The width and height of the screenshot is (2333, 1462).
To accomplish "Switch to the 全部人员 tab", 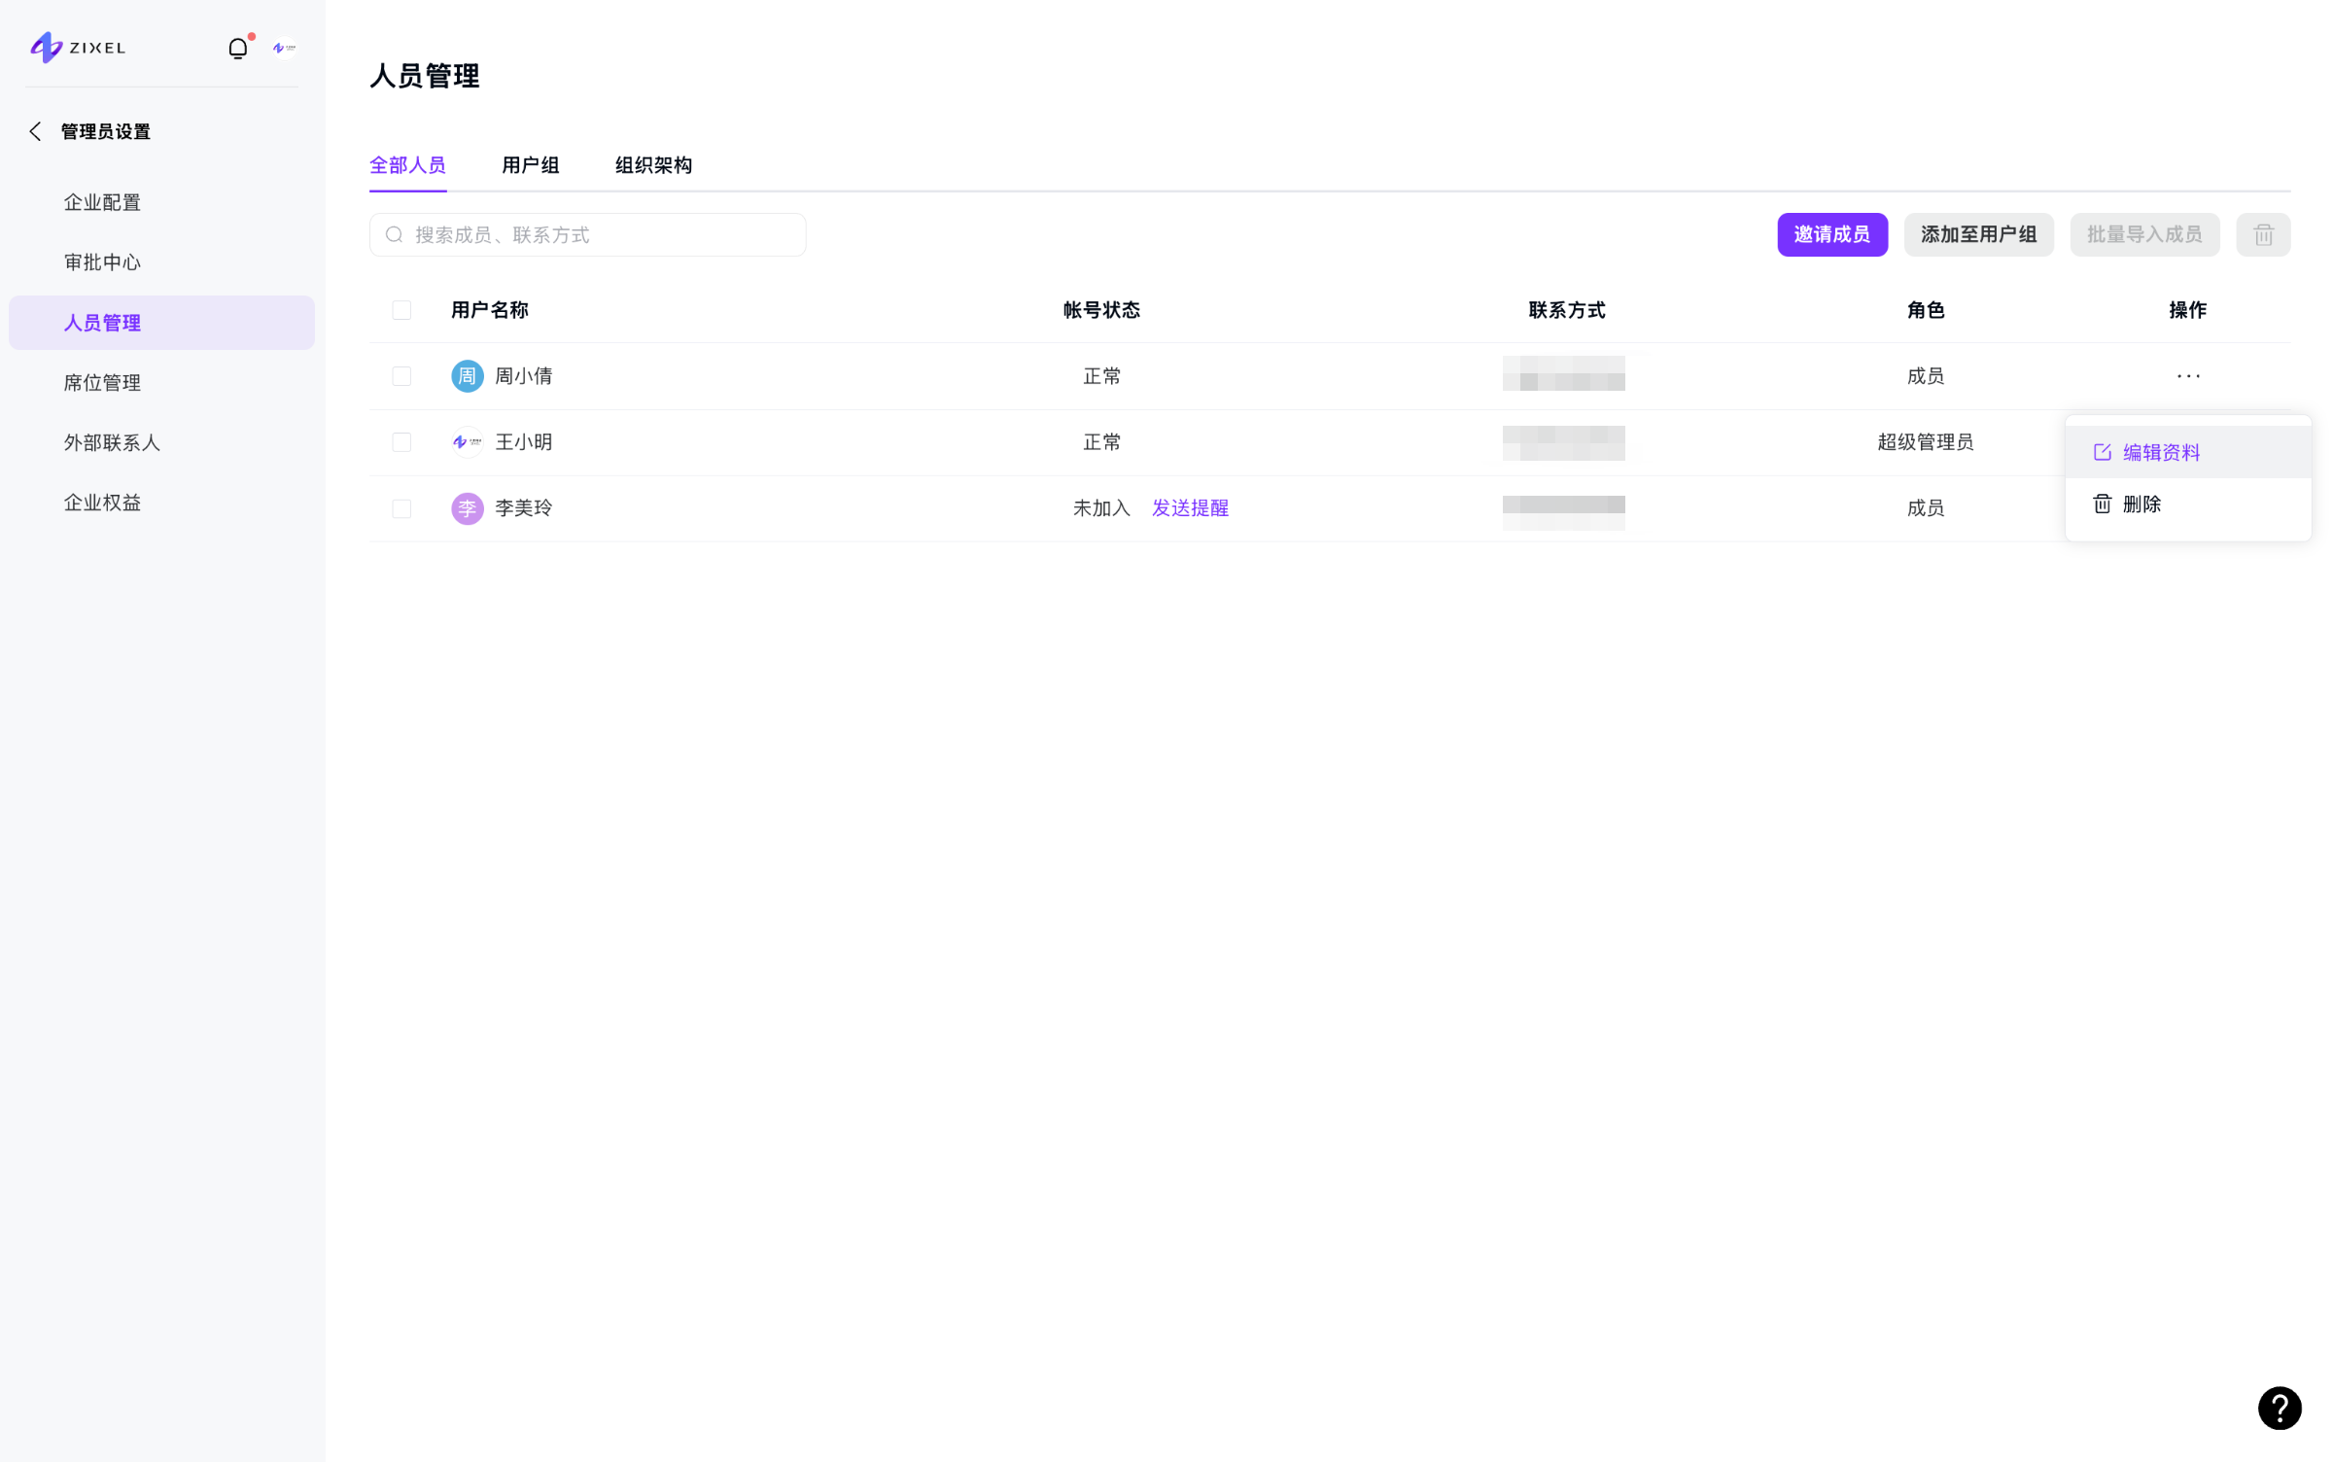I will [x=407, y=165].
